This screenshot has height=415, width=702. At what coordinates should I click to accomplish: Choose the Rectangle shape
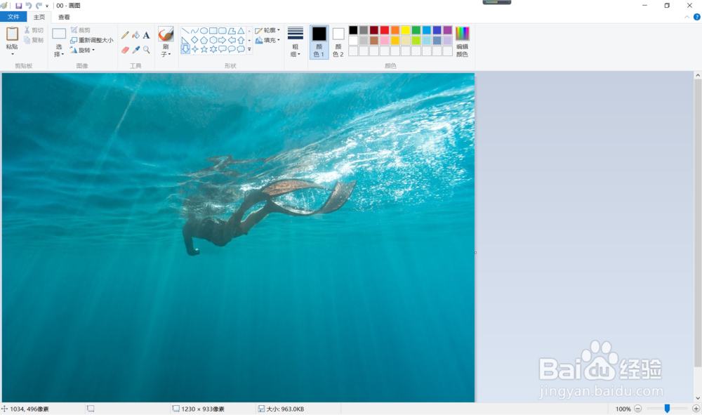pos(213,31)
